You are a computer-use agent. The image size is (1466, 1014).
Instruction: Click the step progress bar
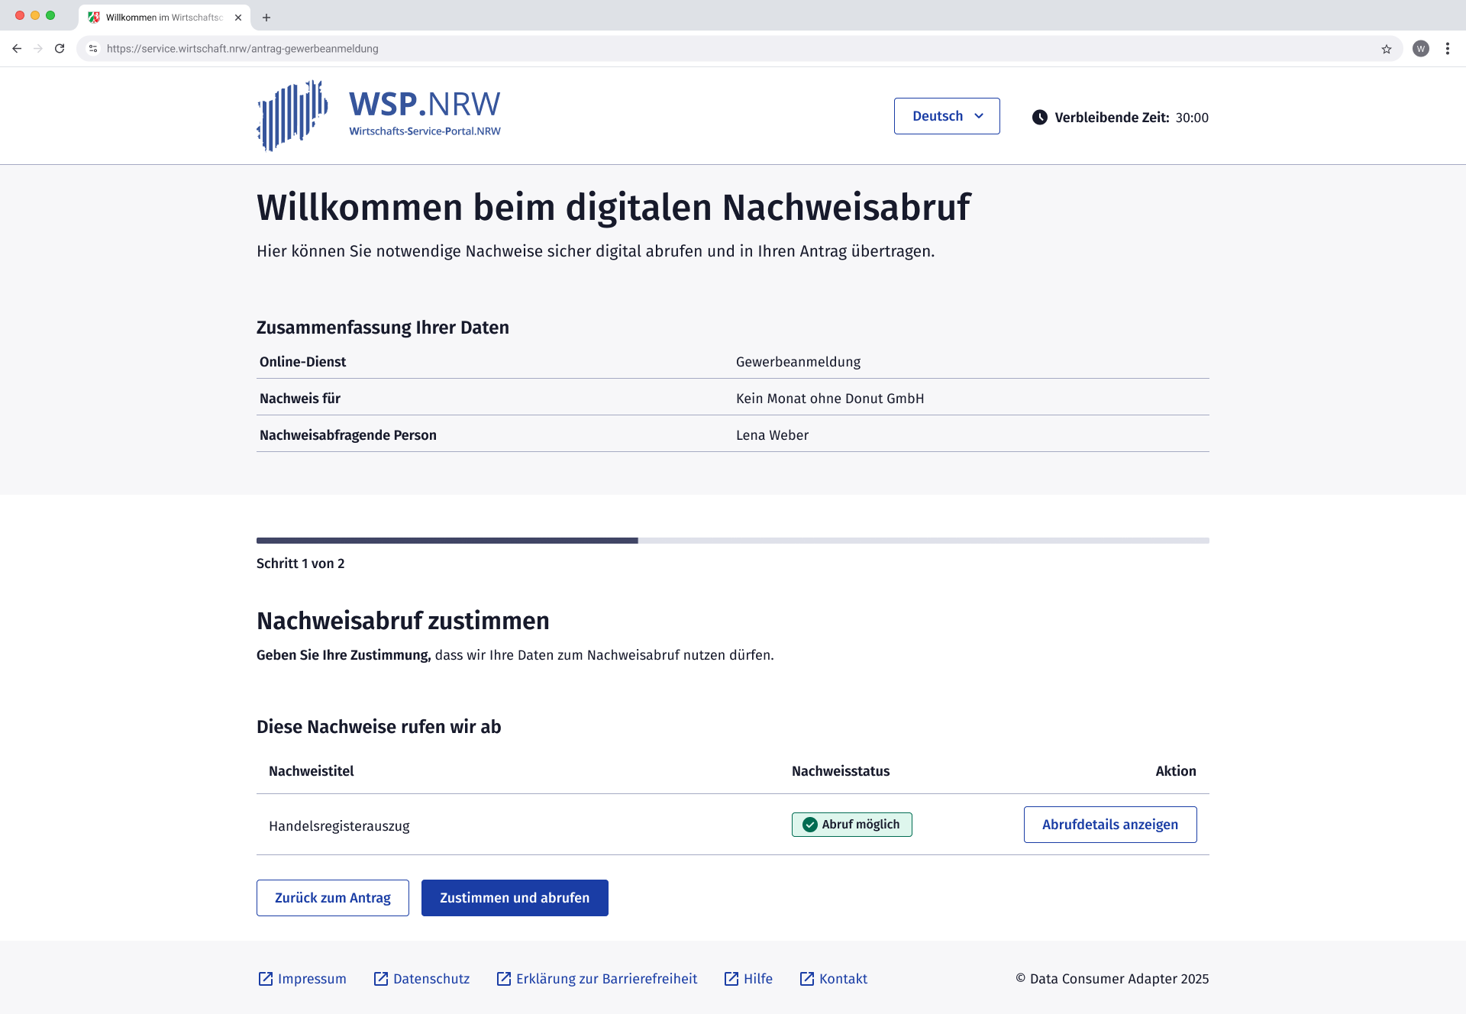[x=732, y=541]
